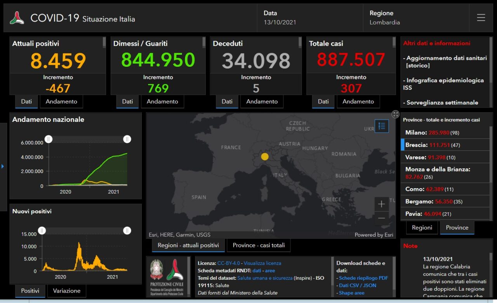Click the yellow Lombardia marker on map
The image size is (497, 303).
click(264, 157)
